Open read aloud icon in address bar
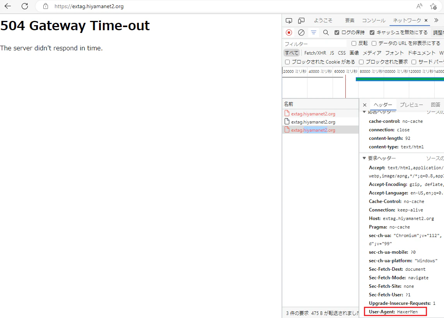Image resolution: width=444 pixels, height=318 pixels. click(419, 6)
